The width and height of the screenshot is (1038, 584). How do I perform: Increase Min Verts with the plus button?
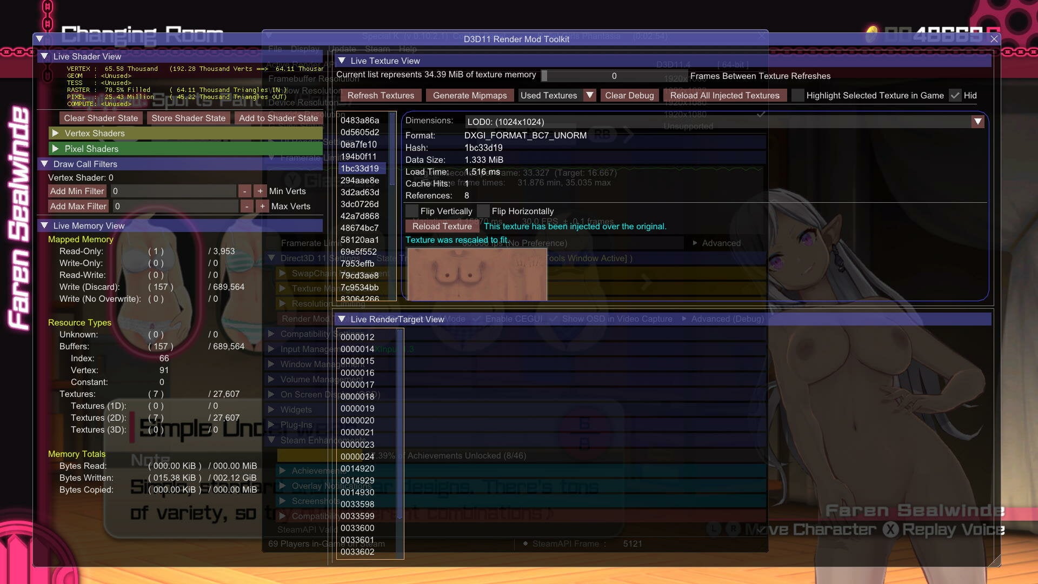(260, 191)
